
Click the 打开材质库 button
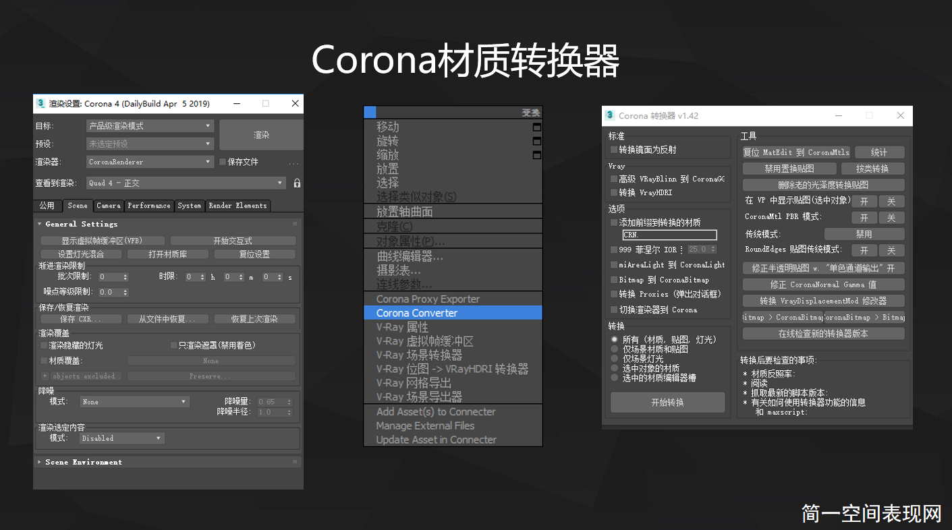[x=168, y=254]
